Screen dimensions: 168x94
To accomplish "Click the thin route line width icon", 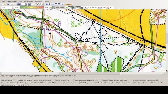I will (x=58, y=8).
